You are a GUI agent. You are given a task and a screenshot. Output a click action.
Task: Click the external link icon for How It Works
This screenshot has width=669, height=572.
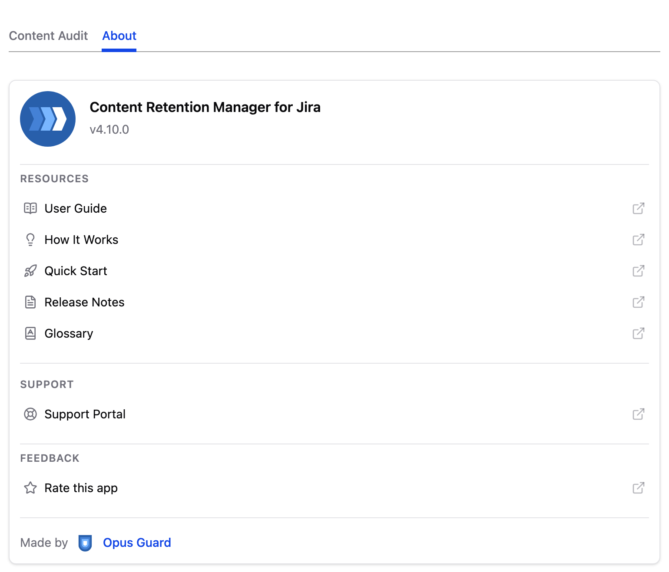639,240
